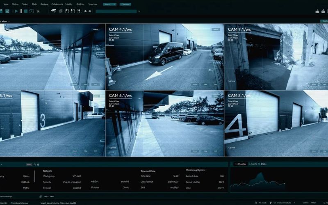
Task: Toggle the Firewall enabled setting
Action: [x=77, y=187]
